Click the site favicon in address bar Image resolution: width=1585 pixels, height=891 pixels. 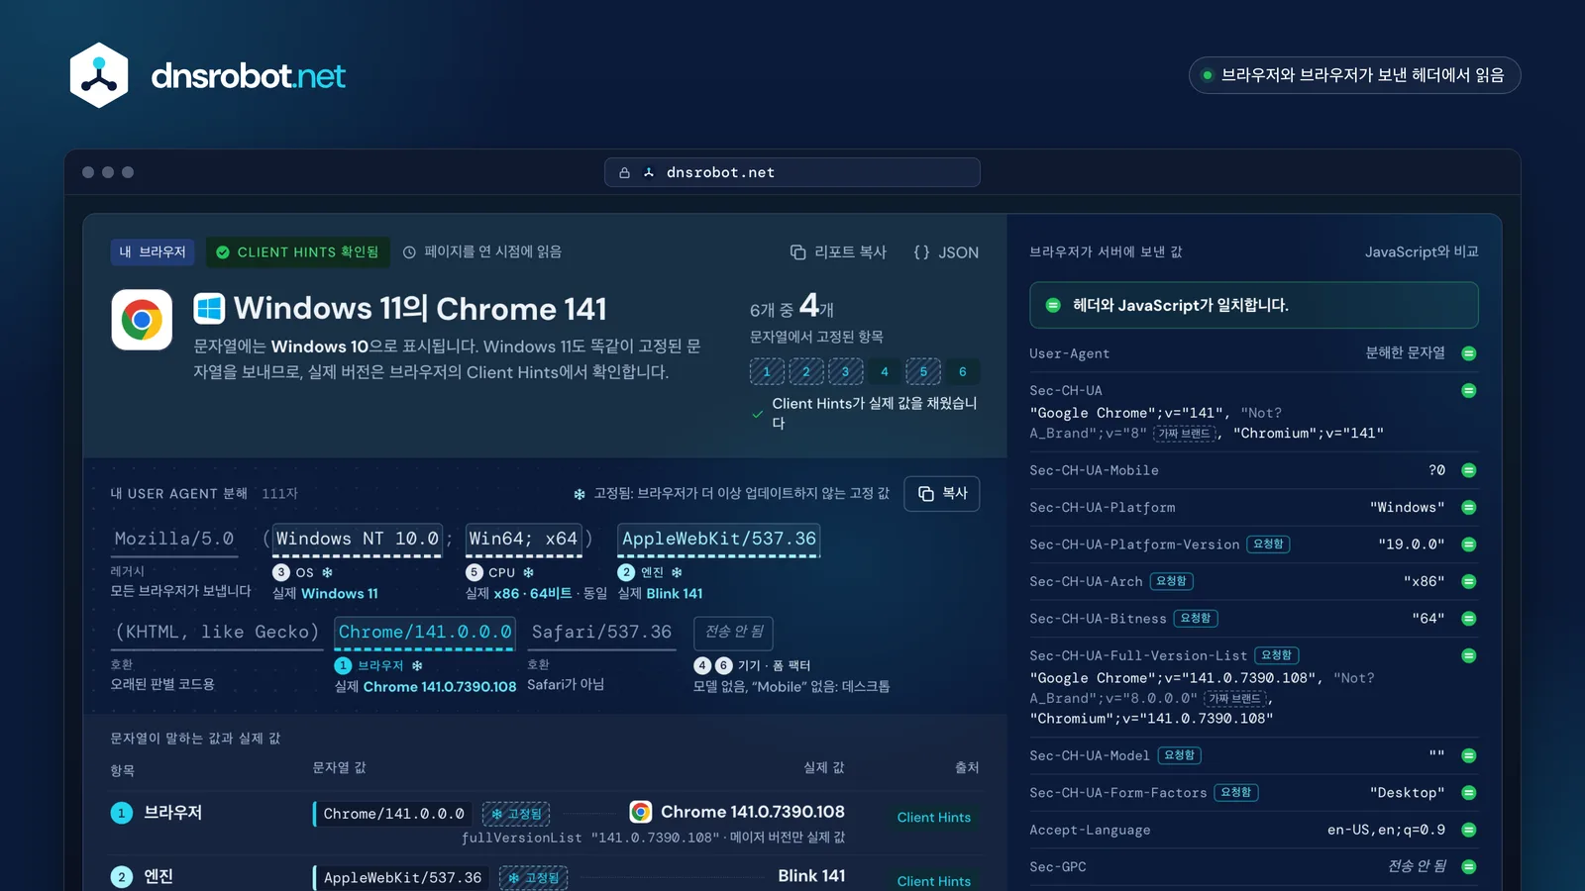click(649, 172)
